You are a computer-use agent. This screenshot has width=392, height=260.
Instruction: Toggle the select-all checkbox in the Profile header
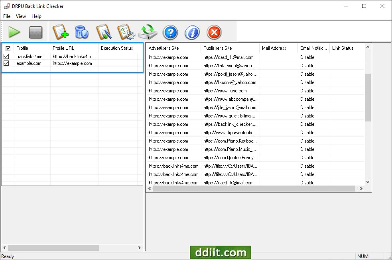click(7, 48)
